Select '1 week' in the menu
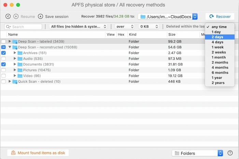239x159 pixels. point(220,47)
